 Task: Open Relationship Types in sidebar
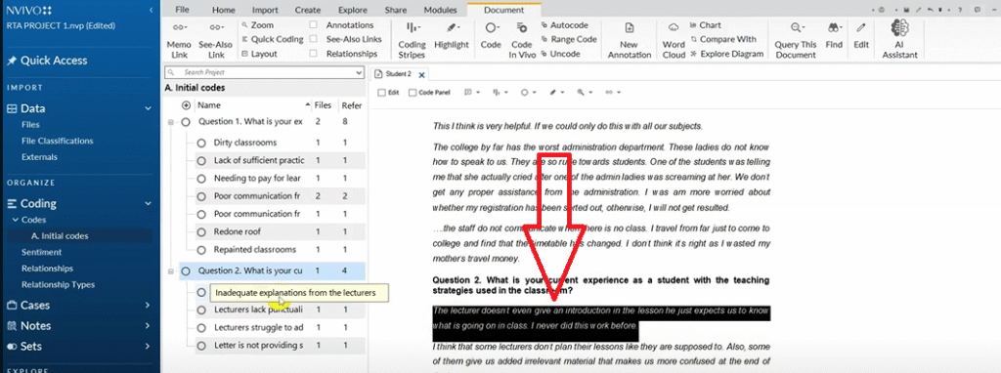[x=58, y=284]
